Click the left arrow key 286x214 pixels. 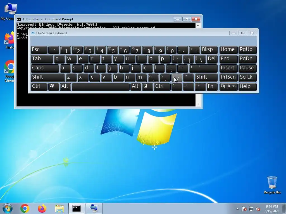point(177,87)
